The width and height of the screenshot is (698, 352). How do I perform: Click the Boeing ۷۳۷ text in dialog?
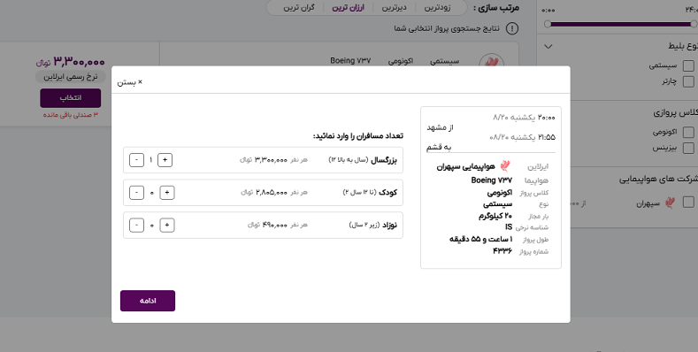click(492, 180)
